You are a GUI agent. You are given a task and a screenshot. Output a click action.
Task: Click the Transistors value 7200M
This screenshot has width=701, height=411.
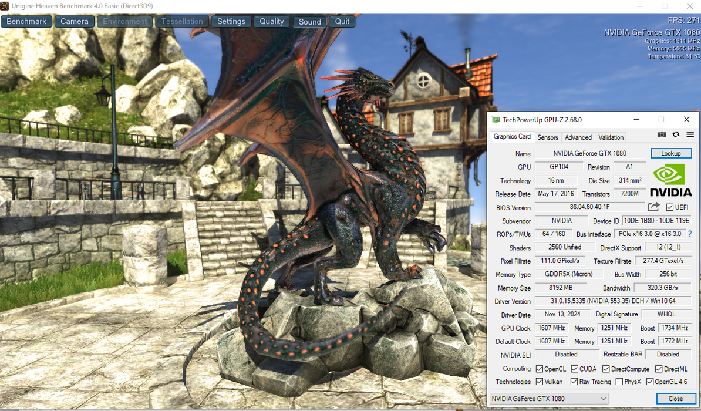629,194
